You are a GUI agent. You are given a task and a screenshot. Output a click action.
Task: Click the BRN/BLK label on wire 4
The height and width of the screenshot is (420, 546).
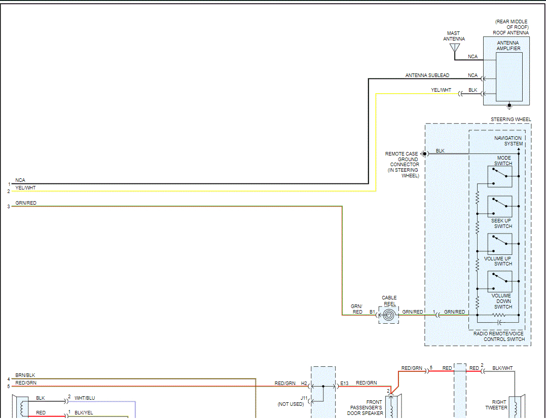(25, 375)
